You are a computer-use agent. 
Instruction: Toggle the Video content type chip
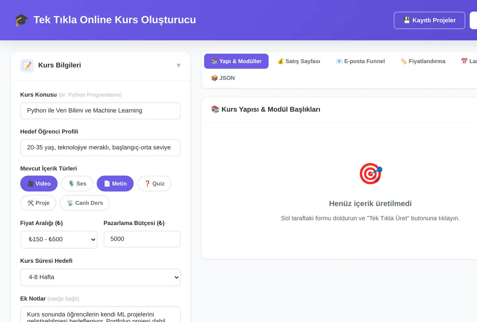(39, 183)
